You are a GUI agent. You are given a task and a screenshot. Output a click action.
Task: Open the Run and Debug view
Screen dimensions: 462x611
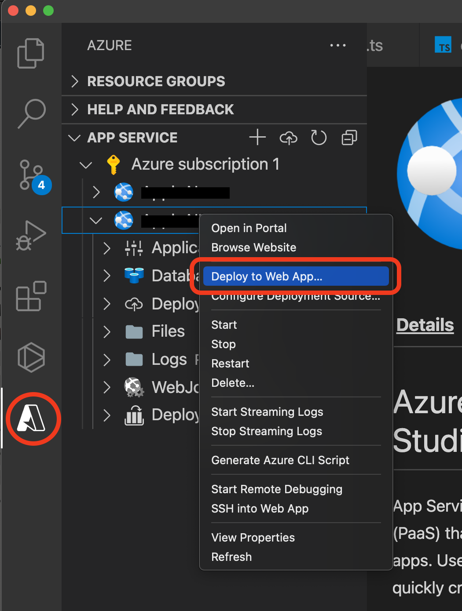click(31, 235)
